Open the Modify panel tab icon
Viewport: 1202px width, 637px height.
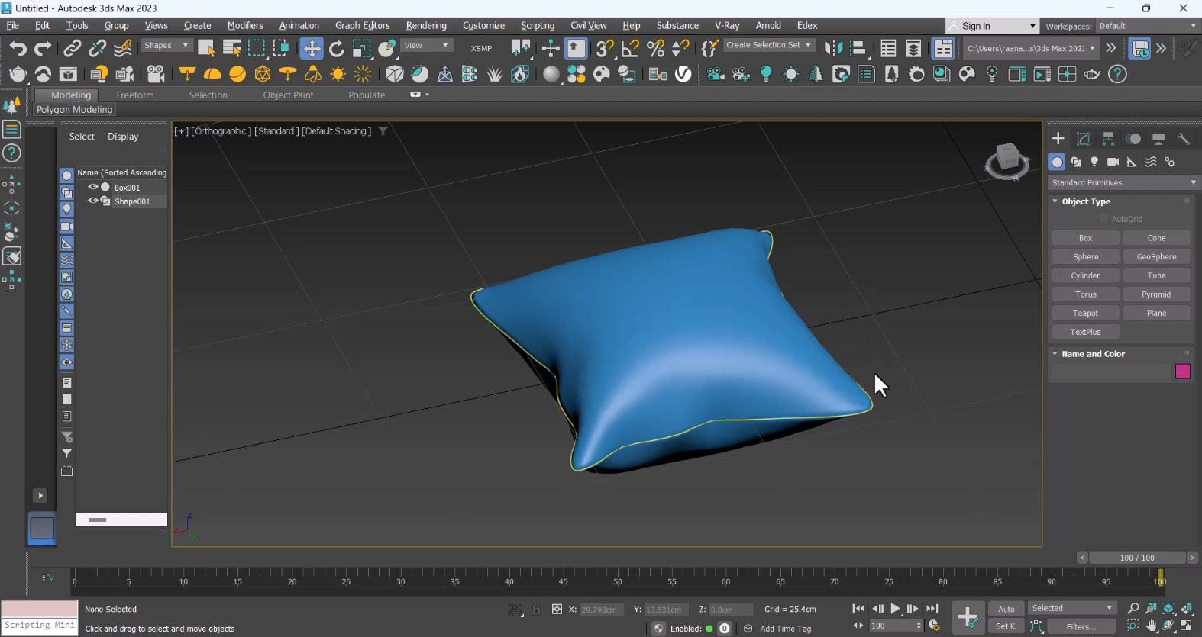1083,139
